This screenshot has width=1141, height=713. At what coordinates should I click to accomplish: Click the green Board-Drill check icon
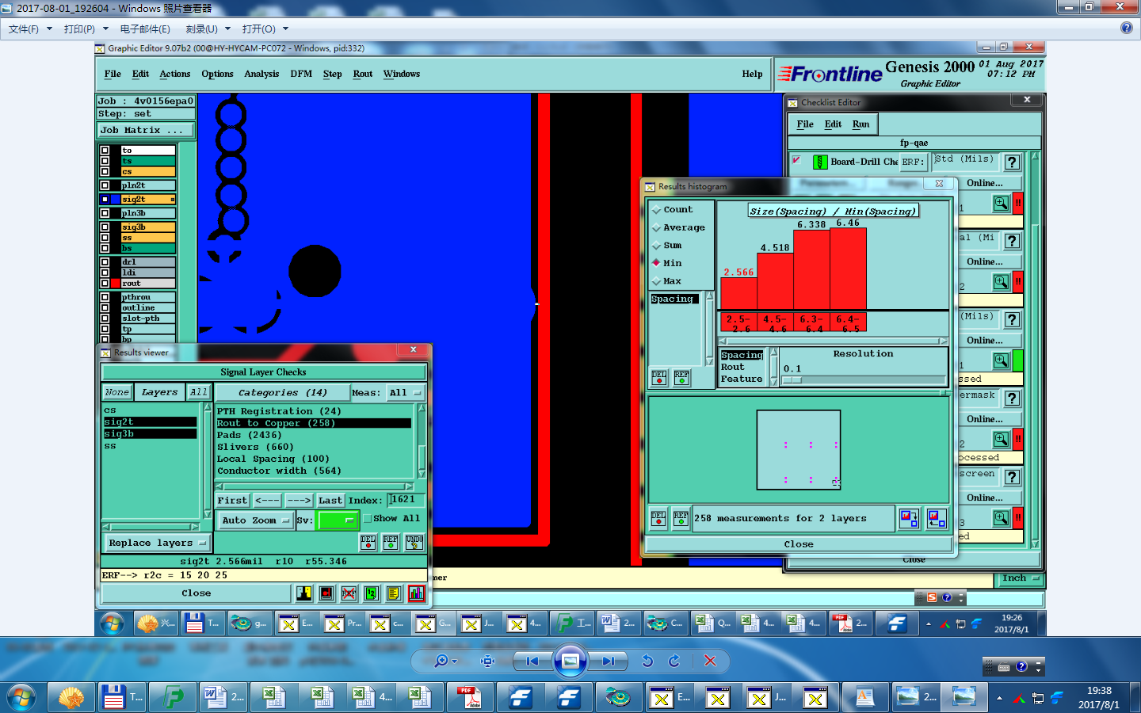click(821, 162)
